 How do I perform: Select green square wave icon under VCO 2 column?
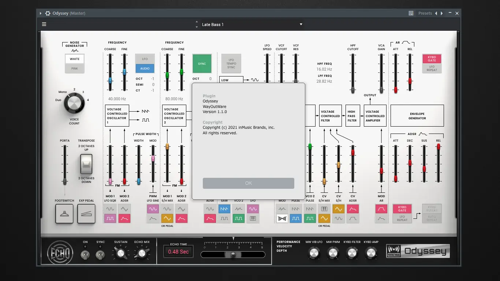pos(239,218)
